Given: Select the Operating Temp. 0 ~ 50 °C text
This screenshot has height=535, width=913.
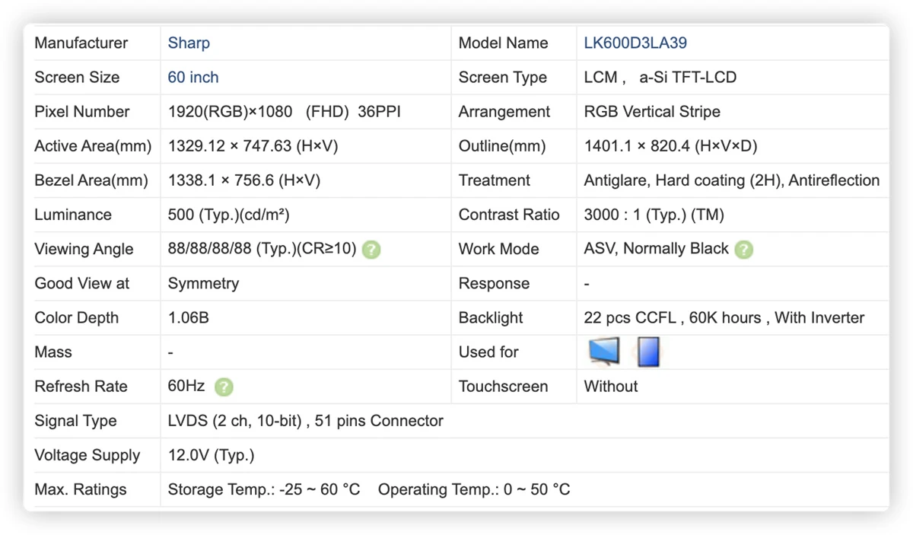Looking at the screenshot, I should 474,489.
